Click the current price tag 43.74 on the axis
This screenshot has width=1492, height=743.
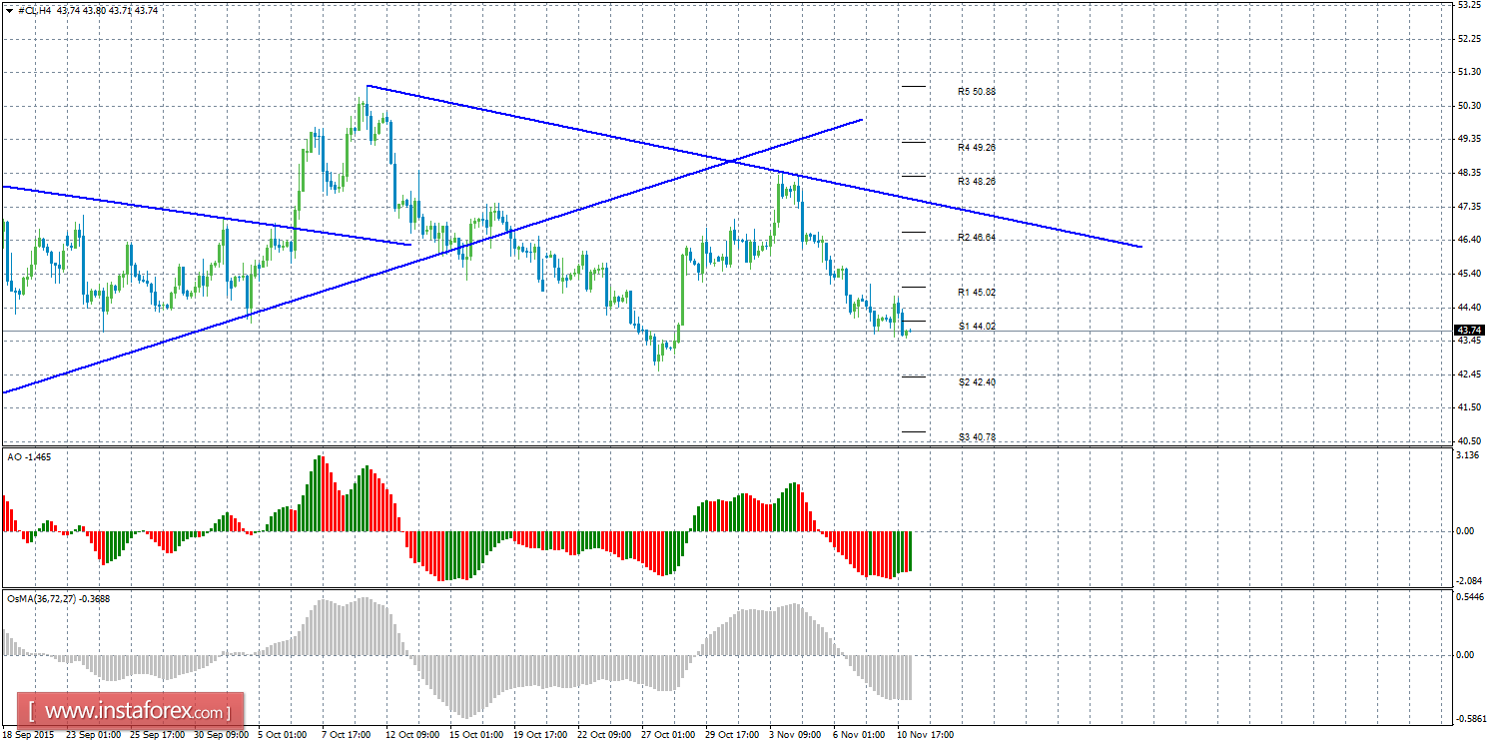tap(1469, 331)
